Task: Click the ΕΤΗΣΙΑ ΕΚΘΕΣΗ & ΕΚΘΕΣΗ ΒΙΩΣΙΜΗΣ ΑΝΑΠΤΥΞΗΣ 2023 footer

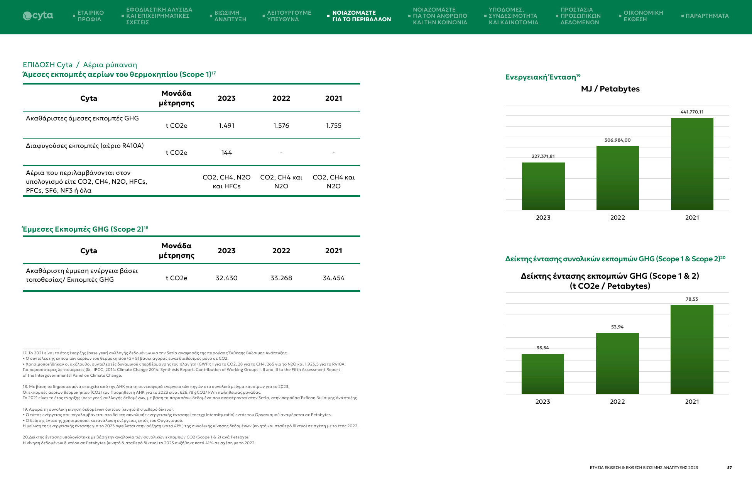Action: pos(644,467)
